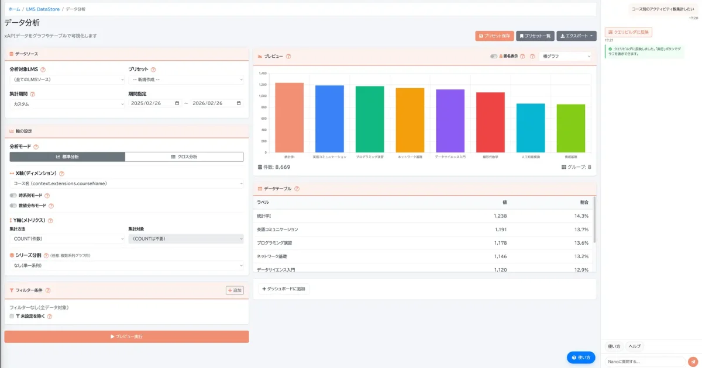Expand エクスポート dropdown button

click(576, 36)
